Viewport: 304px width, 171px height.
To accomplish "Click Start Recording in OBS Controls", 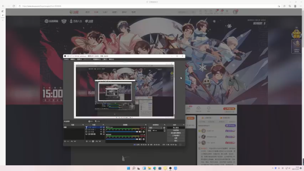I will click(176, 130).
